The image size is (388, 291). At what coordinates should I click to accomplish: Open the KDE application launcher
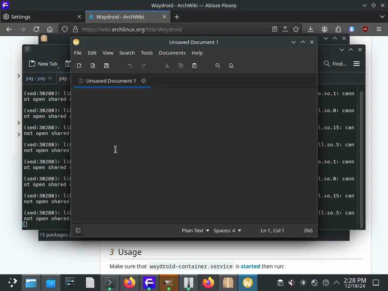[x=12, y=283]
